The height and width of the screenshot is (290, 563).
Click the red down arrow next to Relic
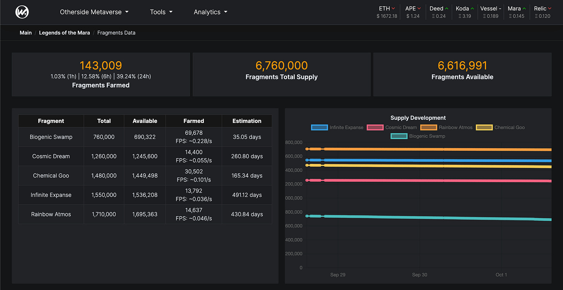pyautogui.click(x=550, y=9)
